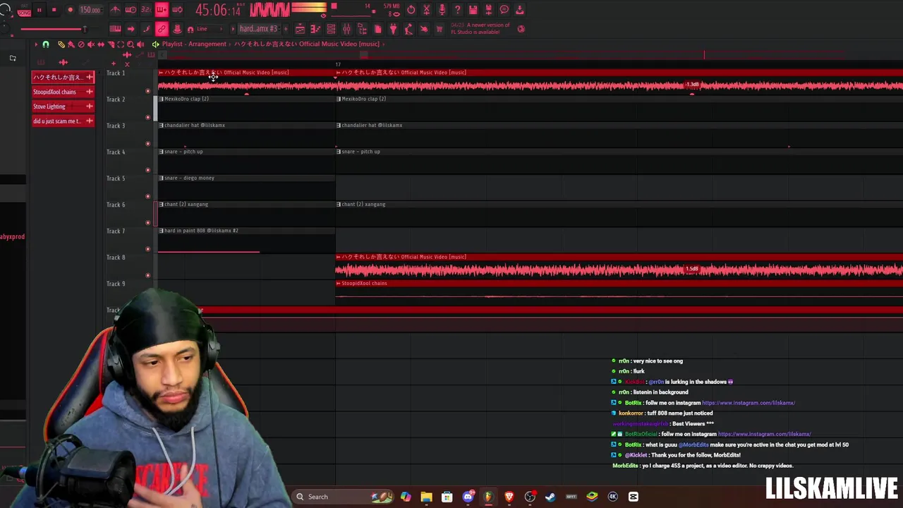Select the Official Music Video [music] breadcrumb
Image resolution: width=903 pixels, height=508 pixels.
[x=307, y=44]
